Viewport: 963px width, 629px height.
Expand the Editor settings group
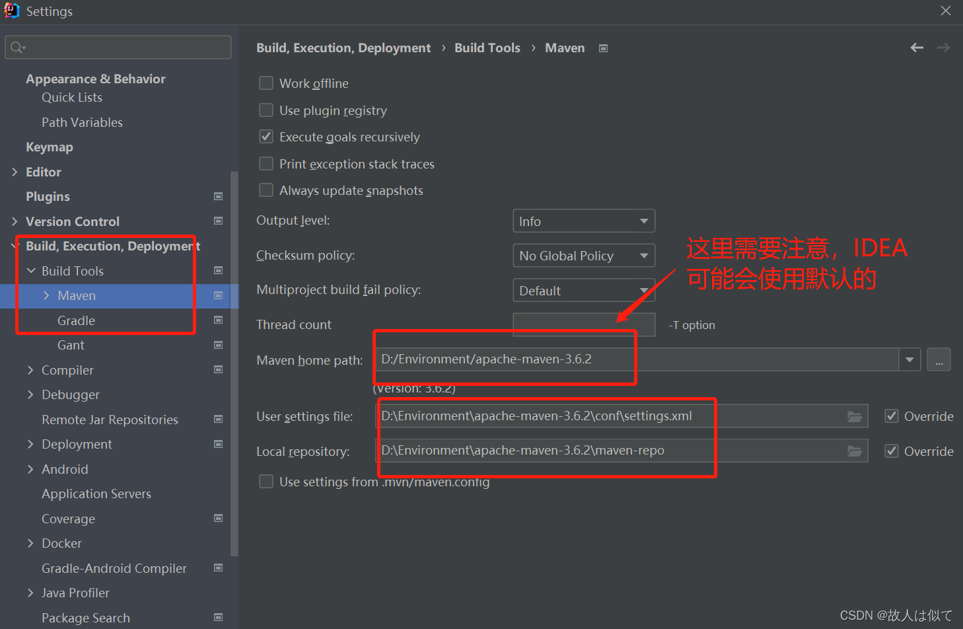coord(15,172)
